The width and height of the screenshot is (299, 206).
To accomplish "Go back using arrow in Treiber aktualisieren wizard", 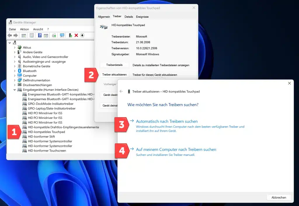I will (121, 91).
